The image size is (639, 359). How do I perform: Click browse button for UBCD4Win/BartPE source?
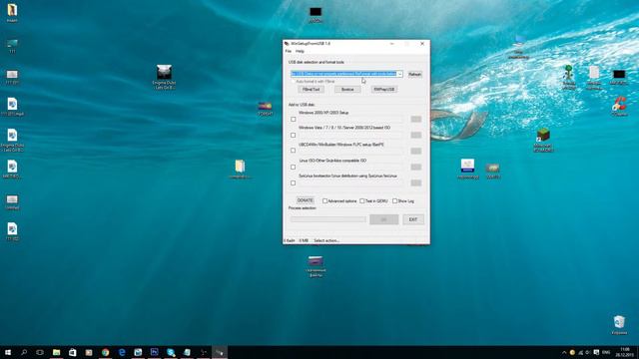(416, 151)
